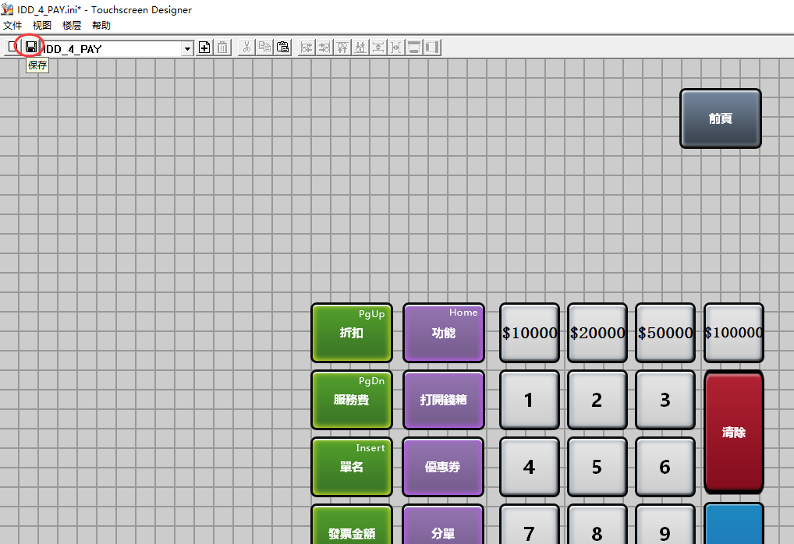Viewport: 794px width, 544px height.
Task: Select the green 折扣 PgUp button
Action: (x=352, y=333)
